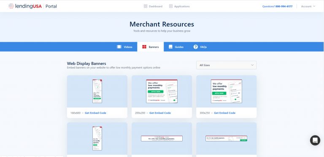Open the Applications page
Screen dimensions: 324x157
(179, 6)
